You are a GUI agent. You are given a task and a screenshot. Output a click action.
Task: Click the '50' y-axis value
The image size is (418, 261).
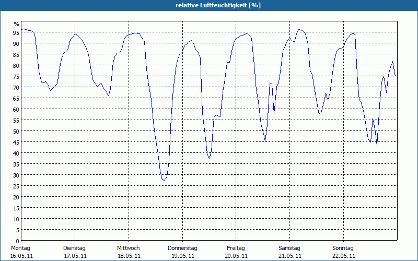coord(16,132)
